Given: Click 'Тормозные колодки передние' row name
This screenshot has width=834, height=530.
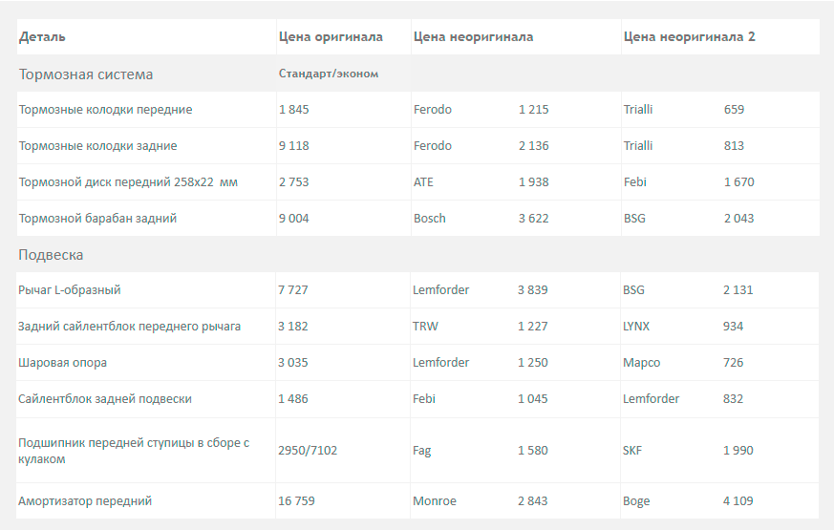Looking at the screenshot, I should coord(105,110).
